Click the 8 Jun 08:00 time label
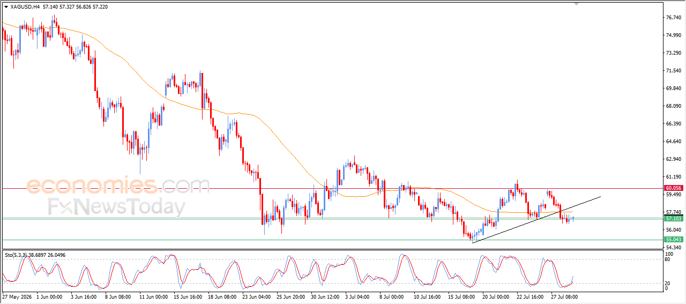This screenshot has height=304, width=686. pos(117,296)
